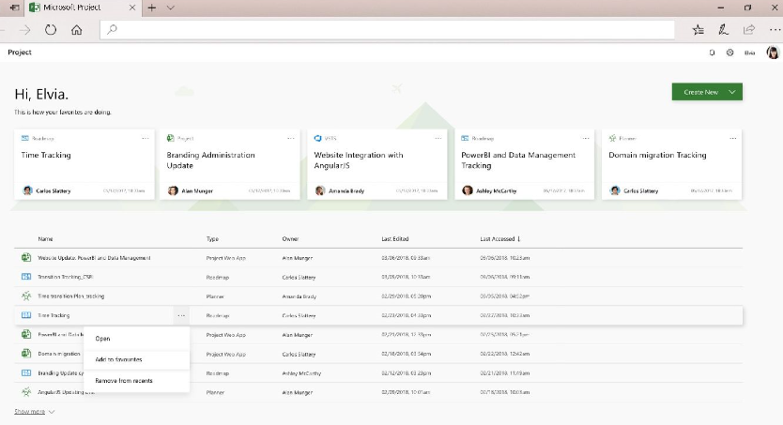Click Carlos Slattery avatar on Time Tracking card
This screenshot has width=783, height=425.
pos(27,190)
